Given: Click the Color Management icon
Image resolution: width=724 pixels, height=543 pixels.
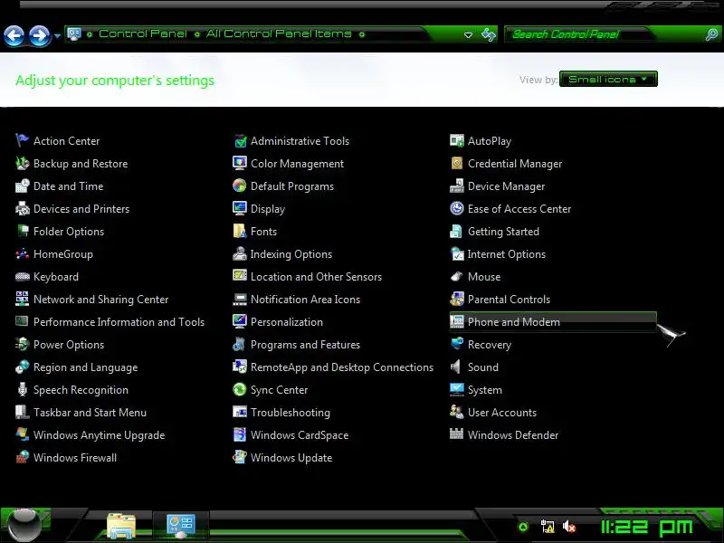Looking at the screenshot, I should click(239, 163).
